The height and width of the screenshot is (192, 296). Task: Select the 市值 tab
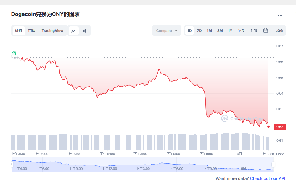coord(32,30)
